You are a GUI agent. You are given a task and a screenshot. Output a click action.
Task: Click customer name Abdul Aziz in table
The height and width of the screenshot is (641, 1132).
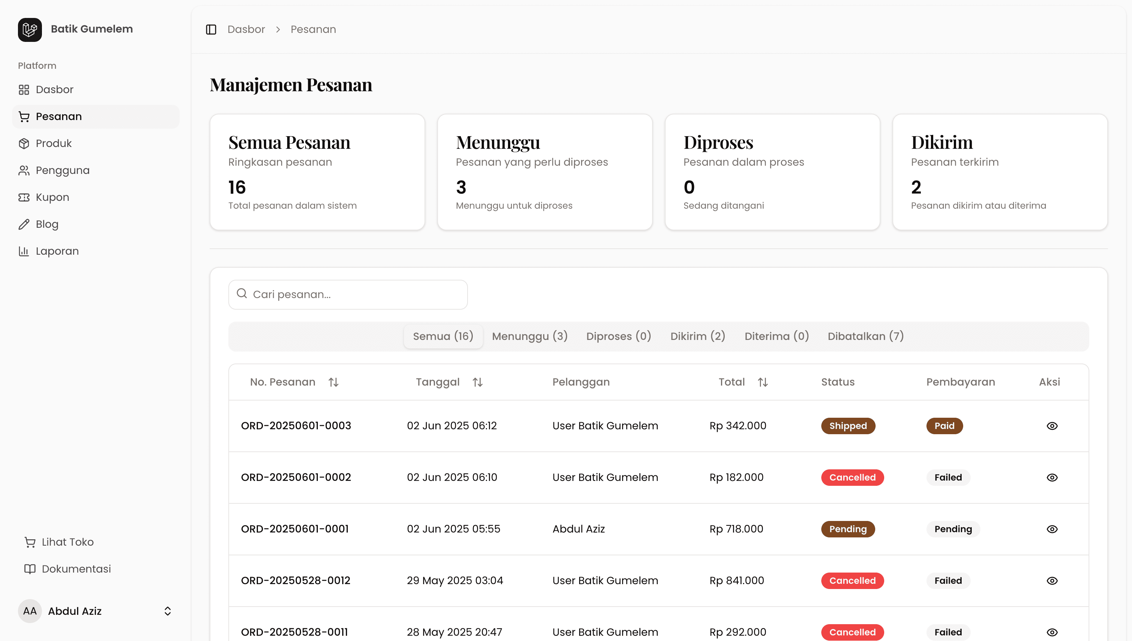click(x=579, y=529)
